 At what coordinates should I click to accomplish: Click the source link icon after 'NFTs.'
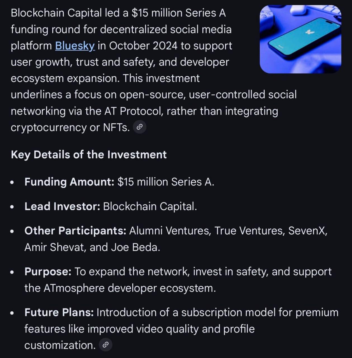click(x=140, y=127)
